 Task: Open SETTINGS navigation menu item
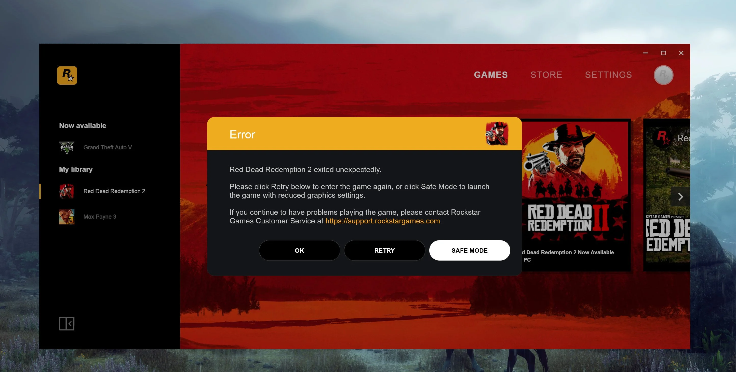click(608, 75)
